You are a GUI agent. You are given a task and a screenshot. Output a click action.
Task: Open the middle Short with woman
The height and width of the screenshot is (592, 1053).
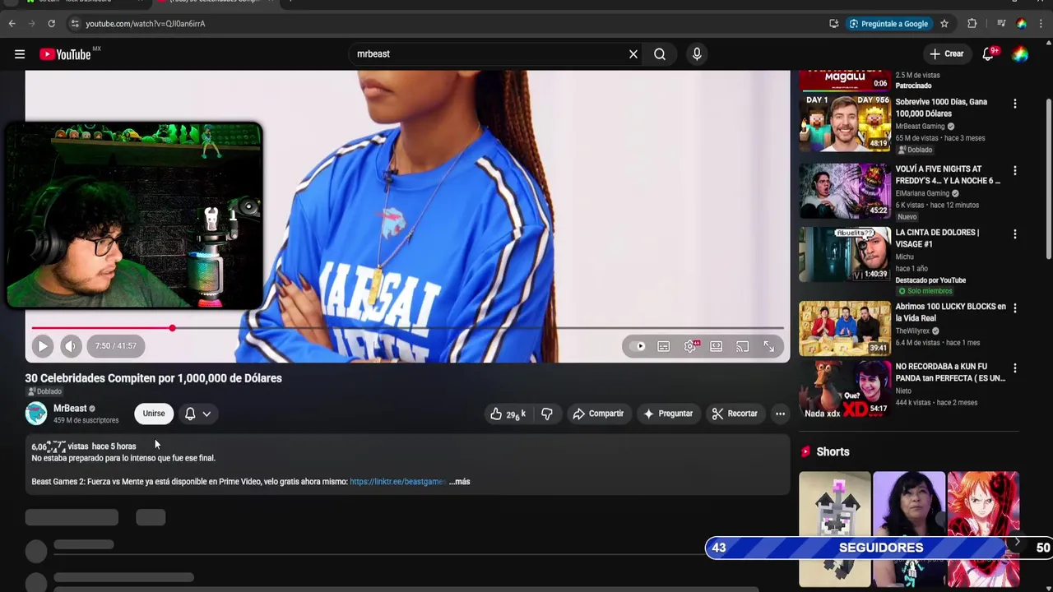click(x=908, y=529)
